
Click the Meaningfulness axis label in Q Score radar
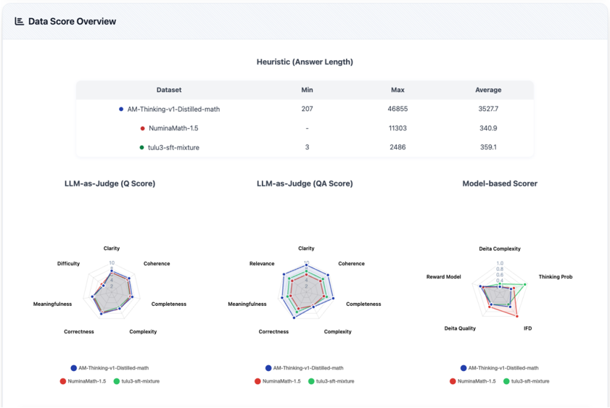coord(52,304)
